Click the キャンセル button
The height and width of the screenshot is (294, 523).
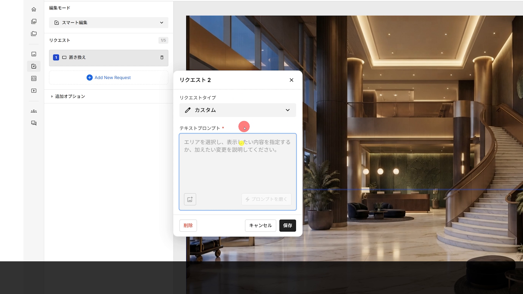(261, 225)
